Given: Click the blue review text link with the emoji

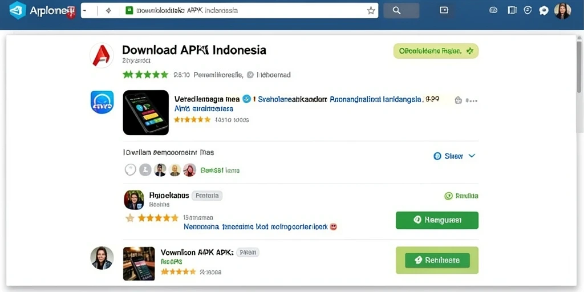Looking at the screenshot, I should [260, 226].
